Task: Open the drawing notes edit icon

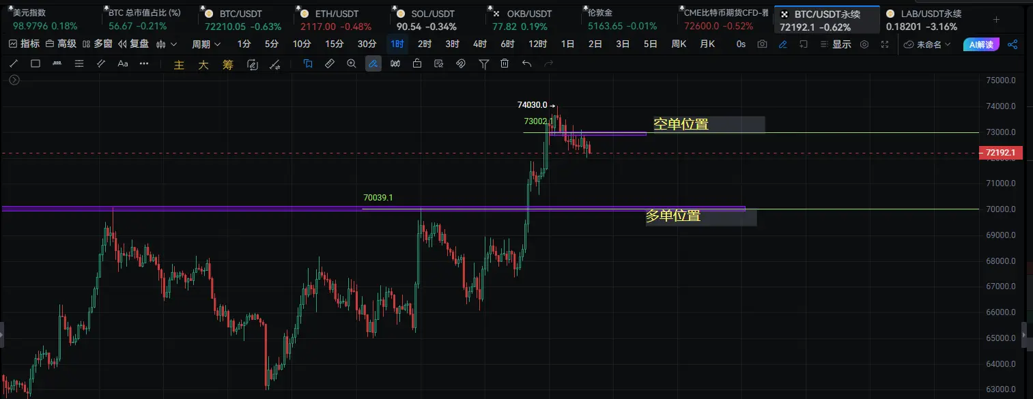Action: coord(438,64)
